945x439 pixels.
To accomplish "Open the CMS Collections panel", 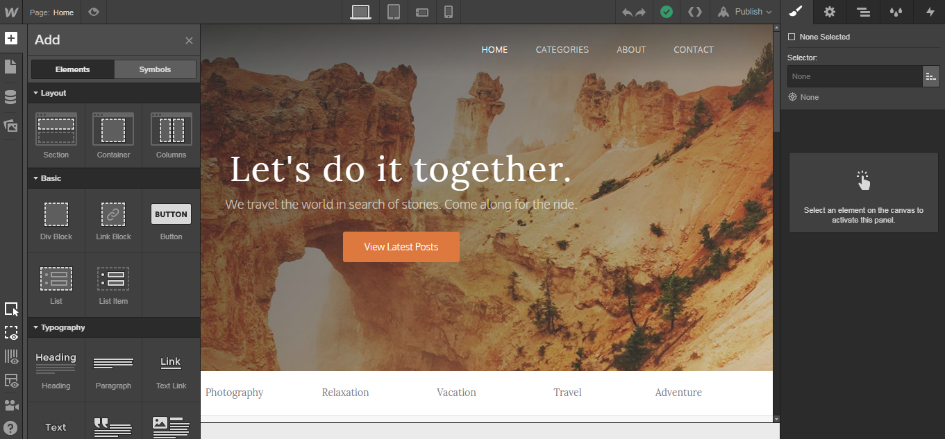I will pyautogui.click(x=11, y=96).
